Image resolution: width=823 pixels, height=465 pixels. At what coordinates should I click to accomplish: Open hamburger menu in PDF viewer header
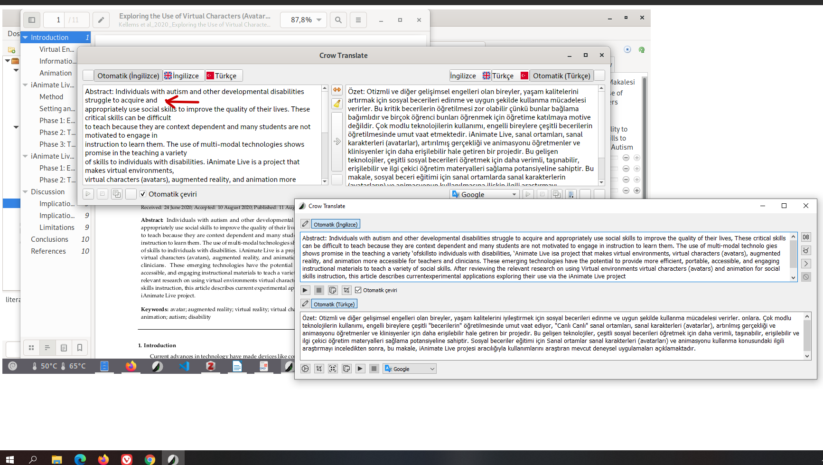point(358,20)
